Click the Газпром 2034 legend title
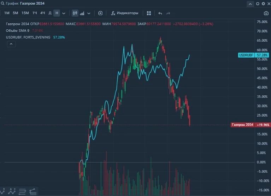 click(17, 24)
